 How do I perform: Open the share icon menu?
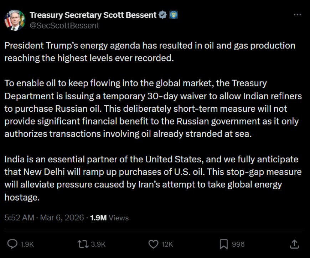pos(294,244)
